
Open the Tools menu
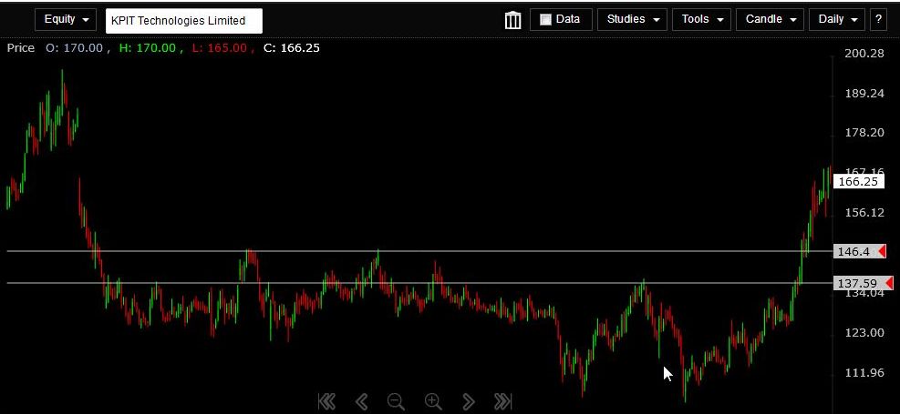click(701, 20)
